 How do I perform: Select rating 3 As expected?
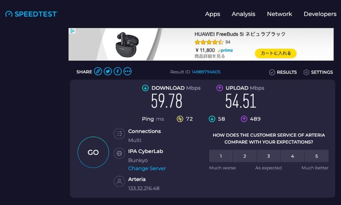[x=269, y=156]
